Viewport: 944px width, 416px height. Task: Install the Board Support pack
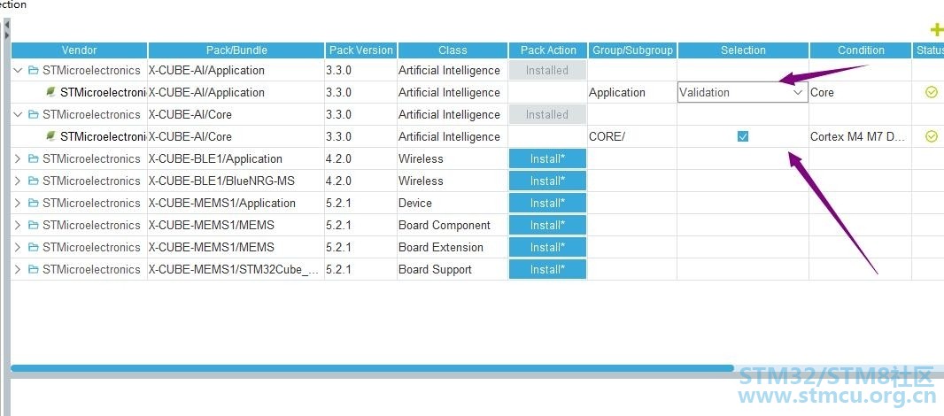click(x=547, y=269)
